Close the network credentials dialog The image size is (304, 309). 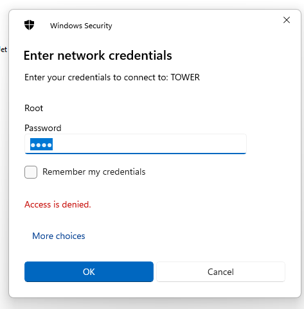pos(287,20)
